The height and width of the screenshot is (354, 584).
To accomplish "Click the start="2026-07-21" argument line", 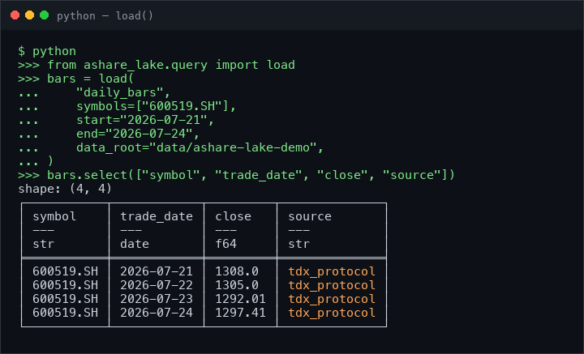I will 145,120.
